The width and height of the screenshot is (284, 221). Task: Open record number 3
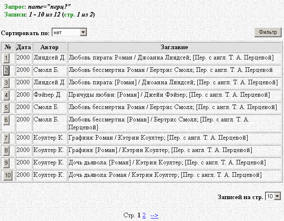point(7,83)
